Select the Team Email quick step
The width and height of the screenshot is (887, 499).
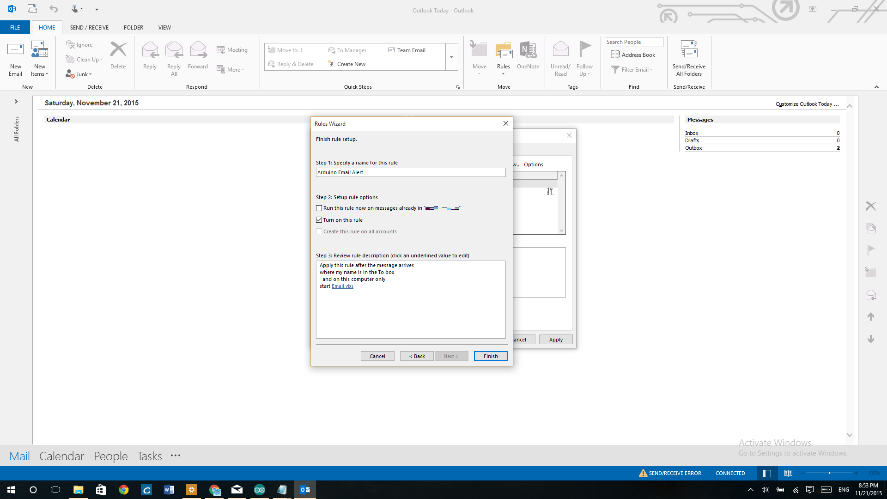[407, 50]
